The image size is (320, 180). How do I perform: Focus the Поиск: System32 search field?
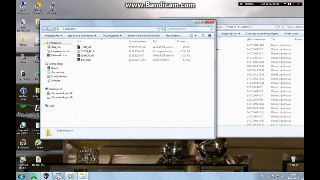point(294,27)
